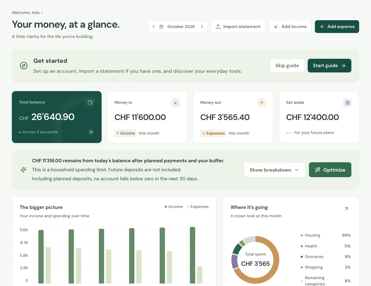371x286 pixels.
Task: Click the Import statement button
Action: tap(238, 27)
